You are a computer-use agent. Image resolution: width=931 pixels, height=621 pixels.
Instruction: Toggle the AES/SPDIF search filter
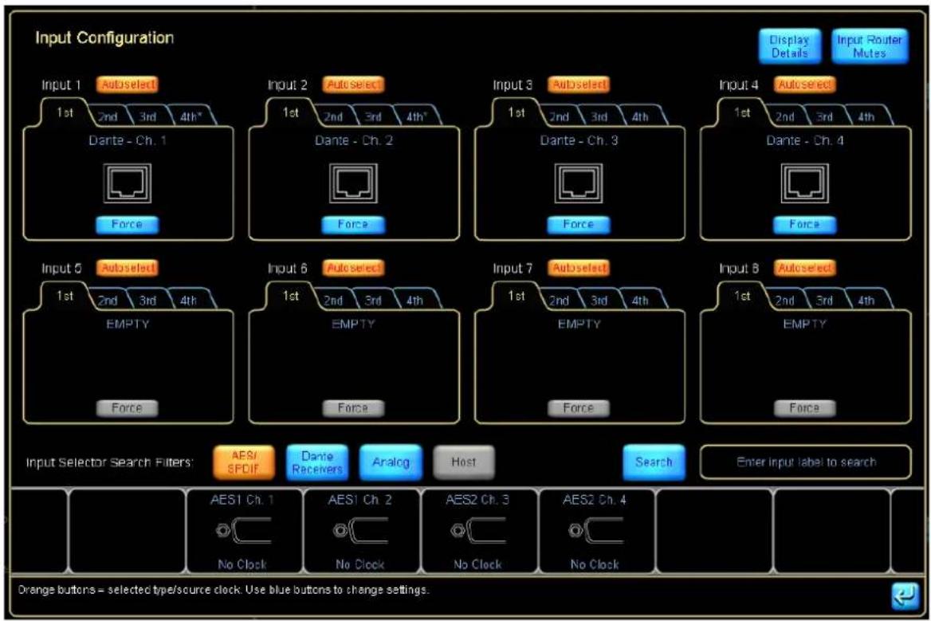coord(243,462)
